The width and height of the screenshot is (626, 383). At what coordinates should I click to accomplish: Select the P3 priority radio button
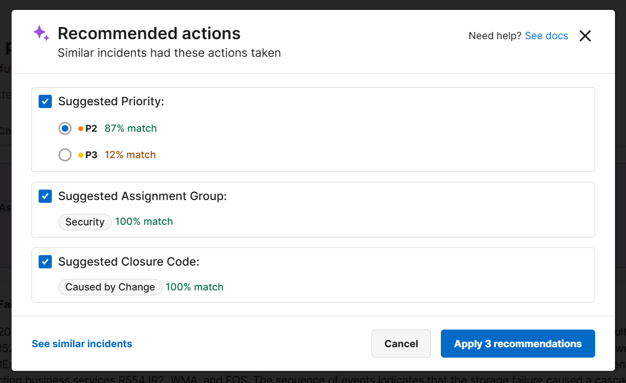coord(64,154)
